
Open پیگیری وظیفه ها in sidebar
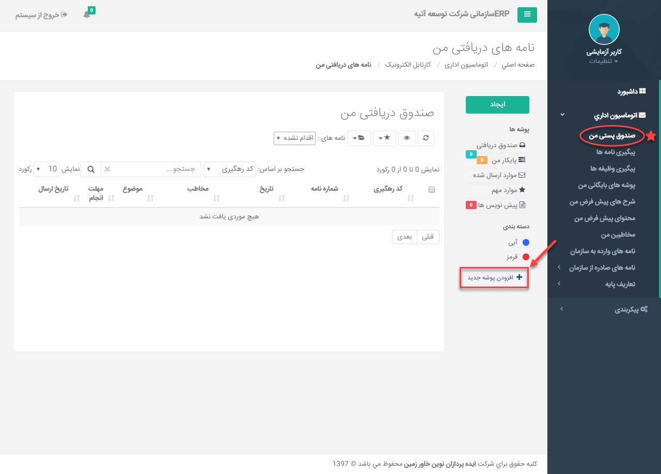click(x=613, y=169)
